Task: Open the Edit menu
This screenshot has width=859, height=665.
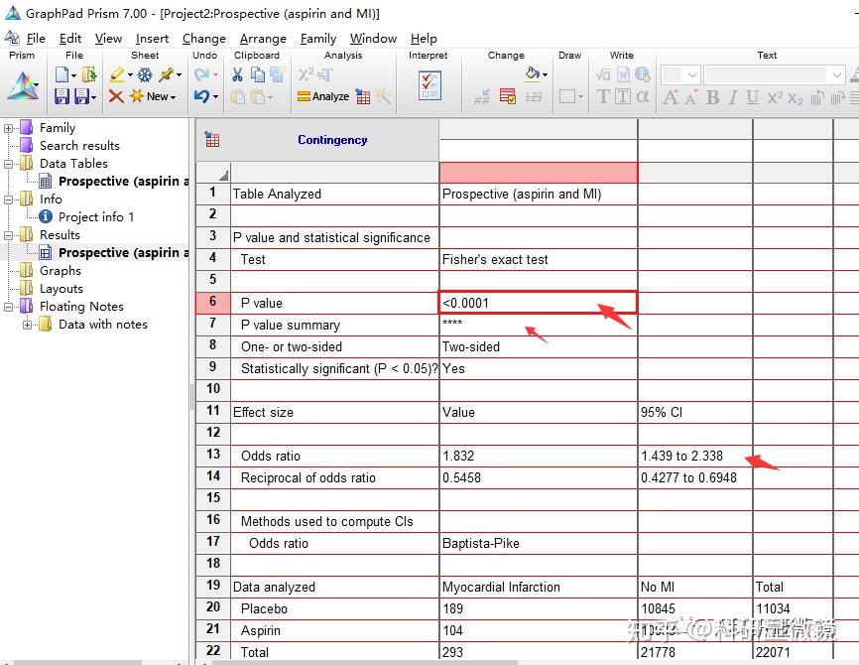Action: click(70, 39)
